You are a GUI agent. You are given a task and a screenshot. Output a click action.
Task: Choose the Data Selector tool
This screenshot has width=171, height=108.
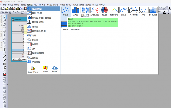click(5, 35)
